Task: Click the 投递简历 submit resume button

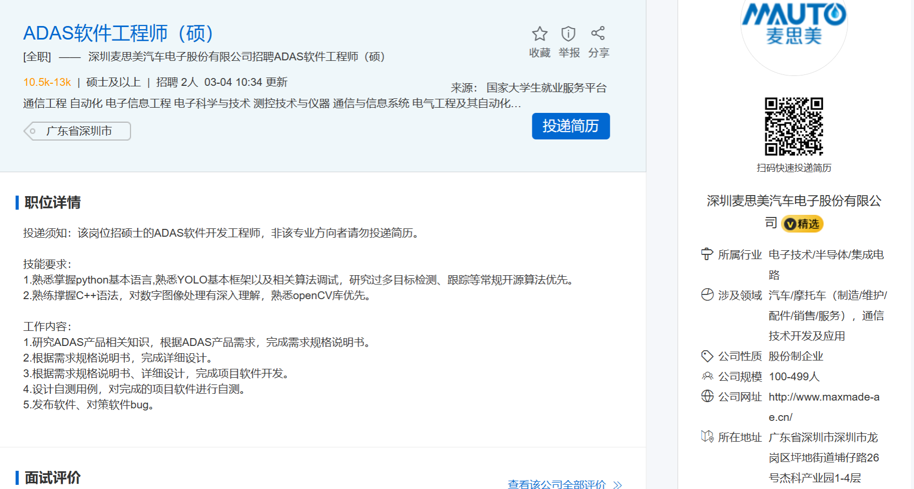Action: [x=570, y=126]
